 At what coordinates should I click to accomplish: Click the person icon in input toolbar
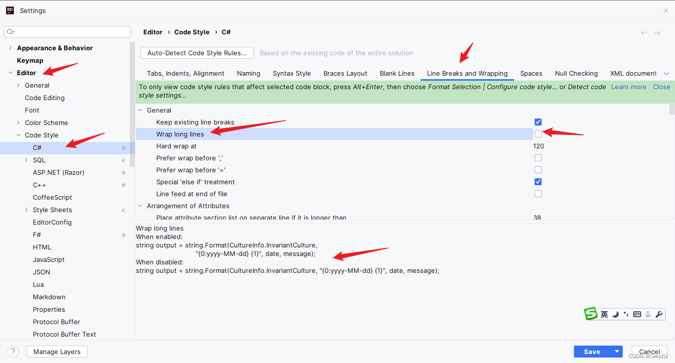coord(648,314)
